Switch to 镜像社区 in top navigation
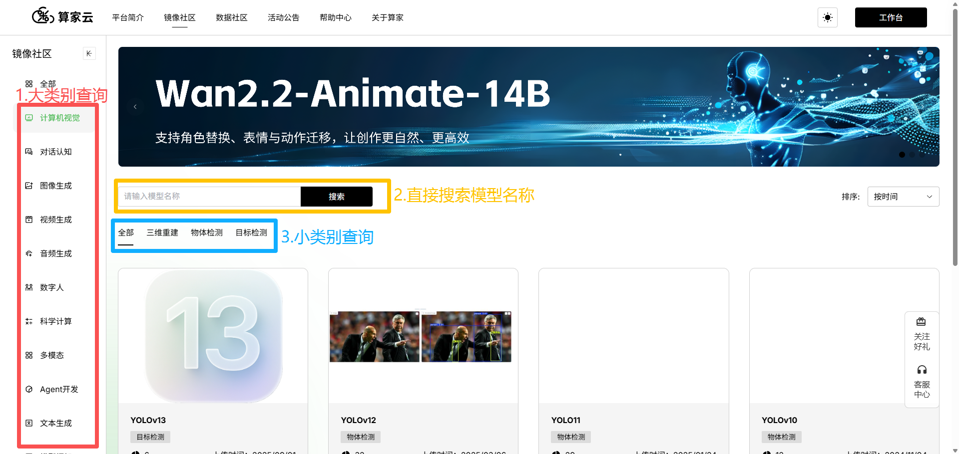959x454 pixels. click(x=180, y=17)
